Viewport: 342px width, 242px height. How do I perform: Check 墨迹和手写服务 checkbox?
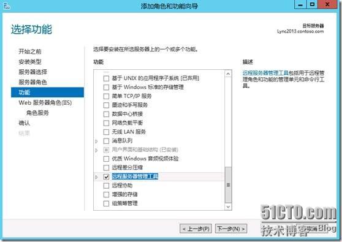pyautogui.click(x=106, y=105)
